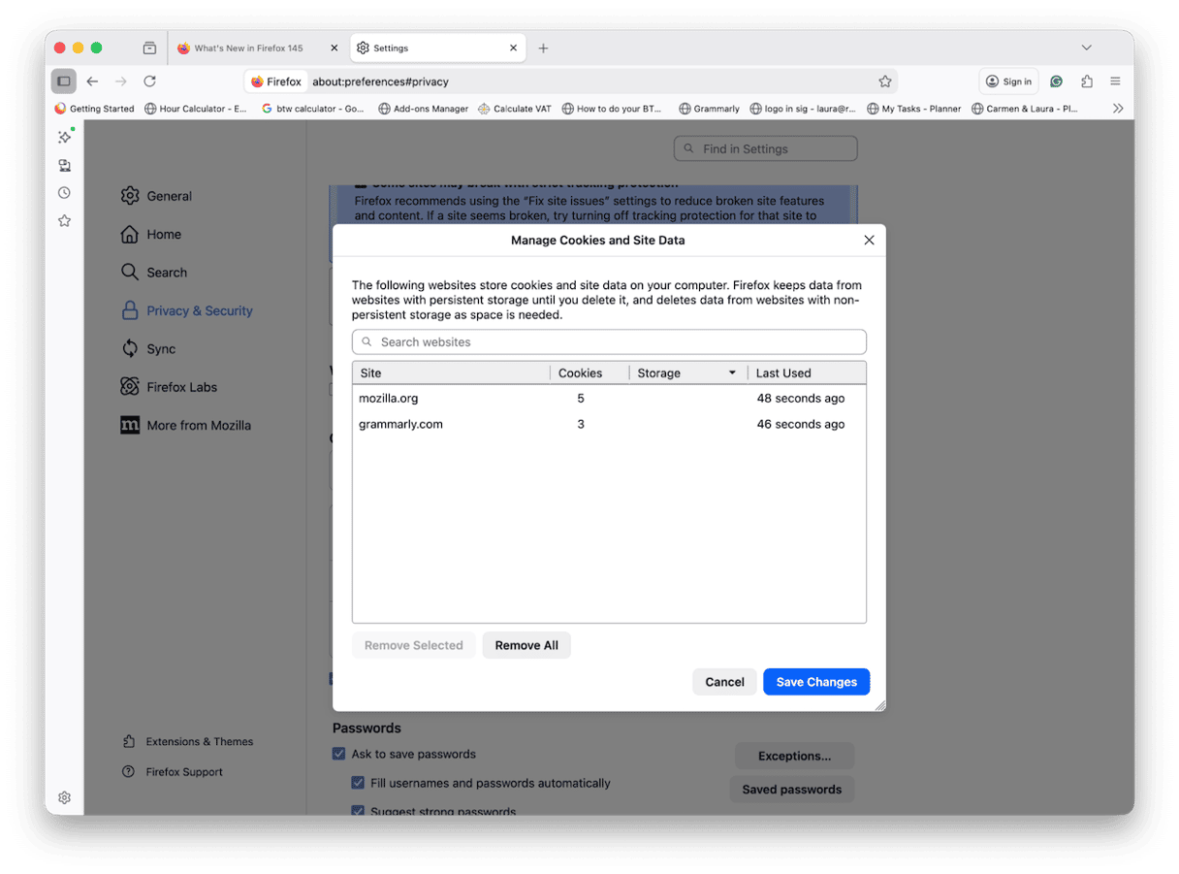Toggle the sidebar icon in toolbar

click(64, 81)
